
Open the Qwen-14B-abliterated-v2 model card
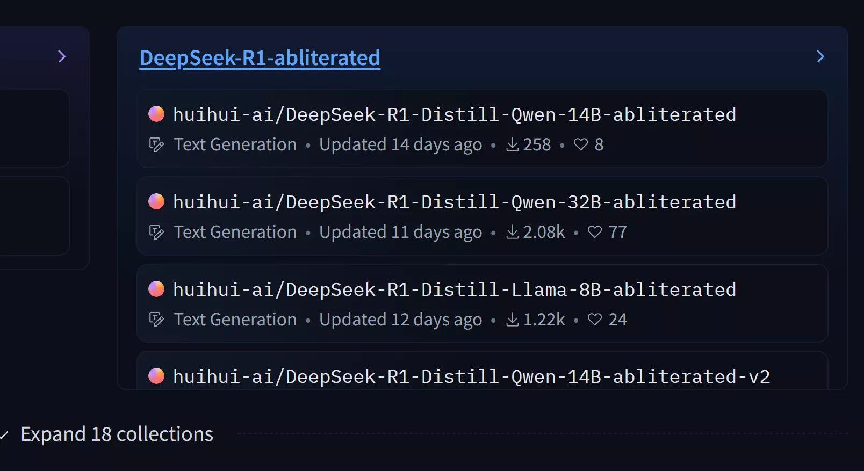[471, 376]
